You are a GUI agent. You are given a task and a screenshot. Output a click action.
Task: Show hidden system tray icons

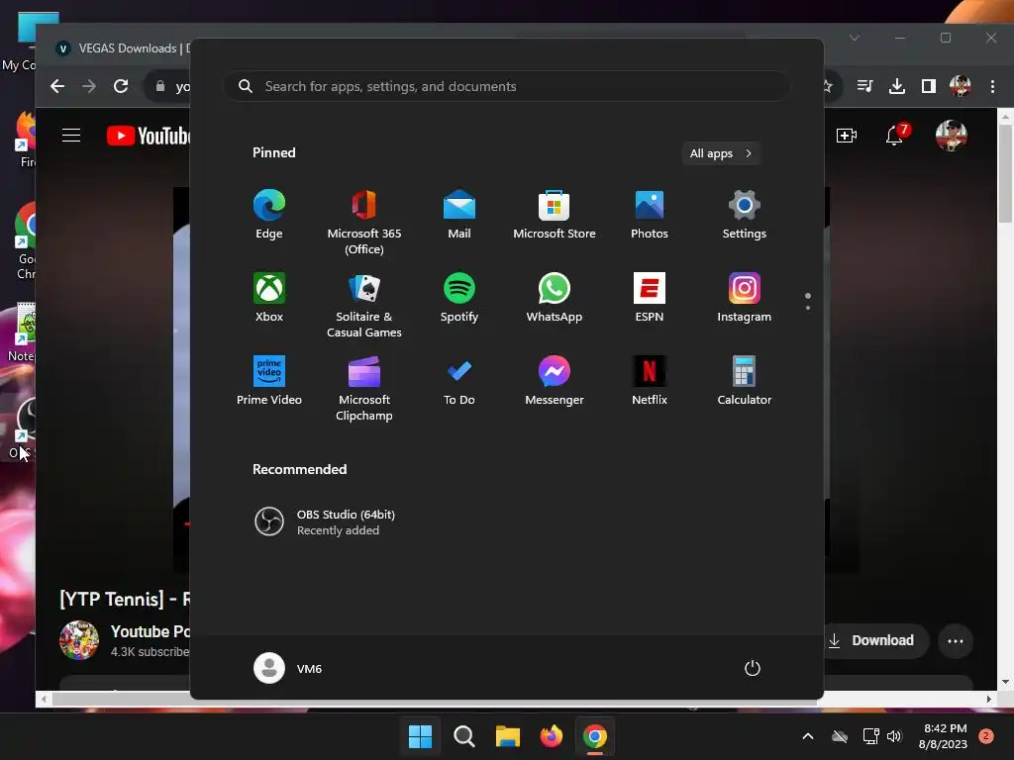tap(808, 735)
